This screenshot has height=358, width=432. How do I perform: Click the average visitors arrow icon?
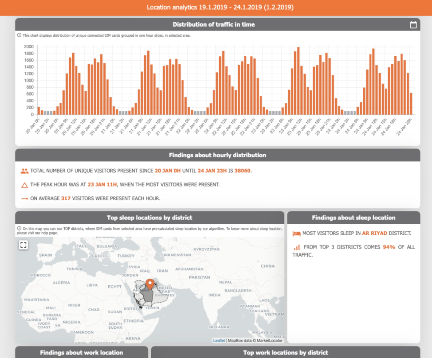[24, 198]
